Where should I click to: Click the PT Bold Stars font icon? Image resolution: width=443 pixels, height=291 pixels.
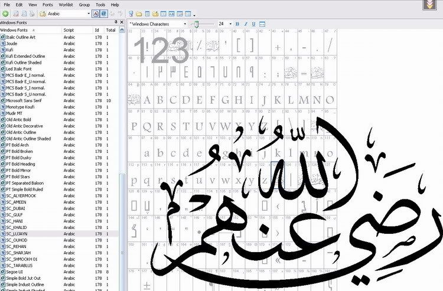click(x=3, y=176)
